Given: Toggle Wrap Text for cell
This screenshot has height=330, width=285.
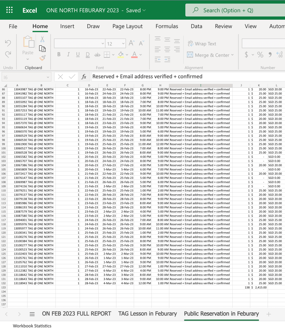Looking at the screenshot, I should [202, 44].
